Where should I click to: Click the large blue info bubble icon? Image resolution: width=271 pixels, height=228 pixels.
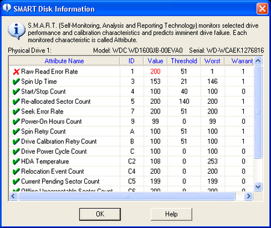coord(16,31)
